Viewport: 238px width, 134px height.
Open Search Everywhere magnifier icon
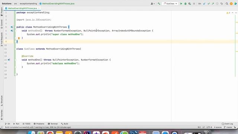(227, 4)
